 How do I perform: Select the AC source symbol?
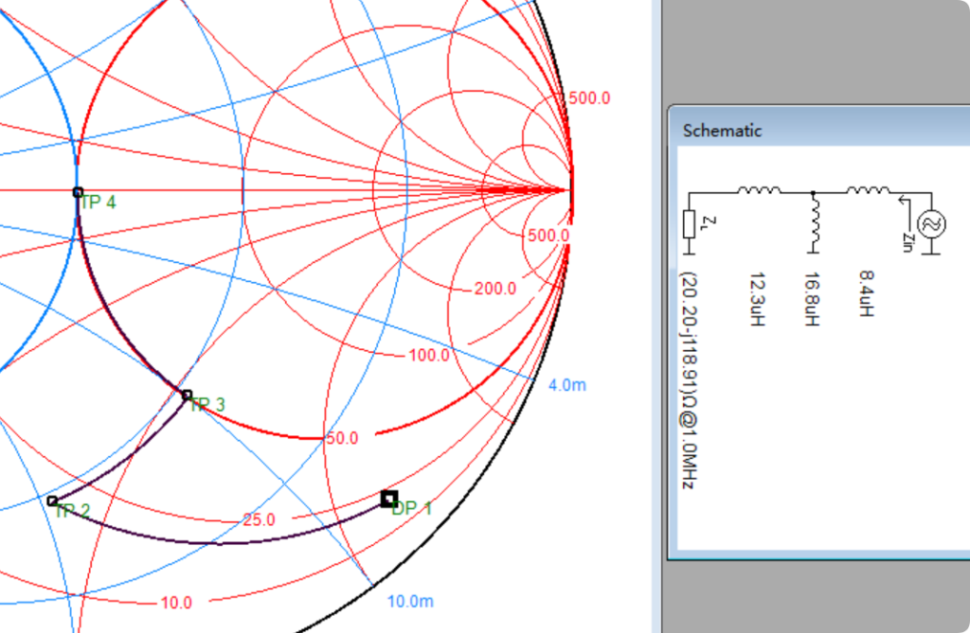tap(931, 224)
